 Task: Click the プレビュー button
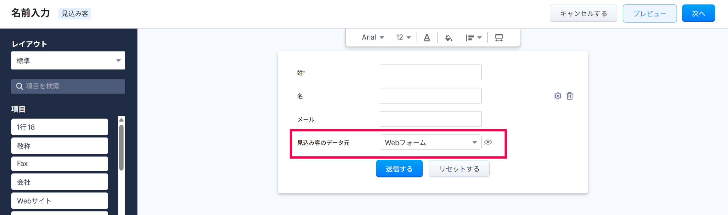(x=649, y=14)
